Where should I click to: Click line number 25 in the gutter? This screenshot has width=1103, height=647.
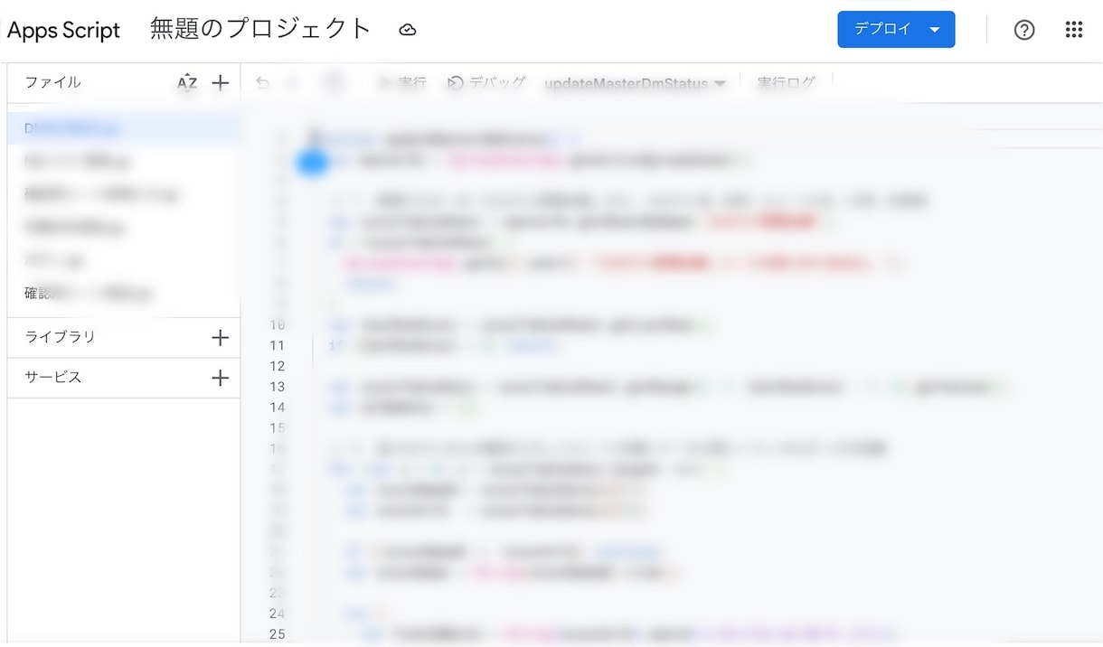click(x=277, y=634)
